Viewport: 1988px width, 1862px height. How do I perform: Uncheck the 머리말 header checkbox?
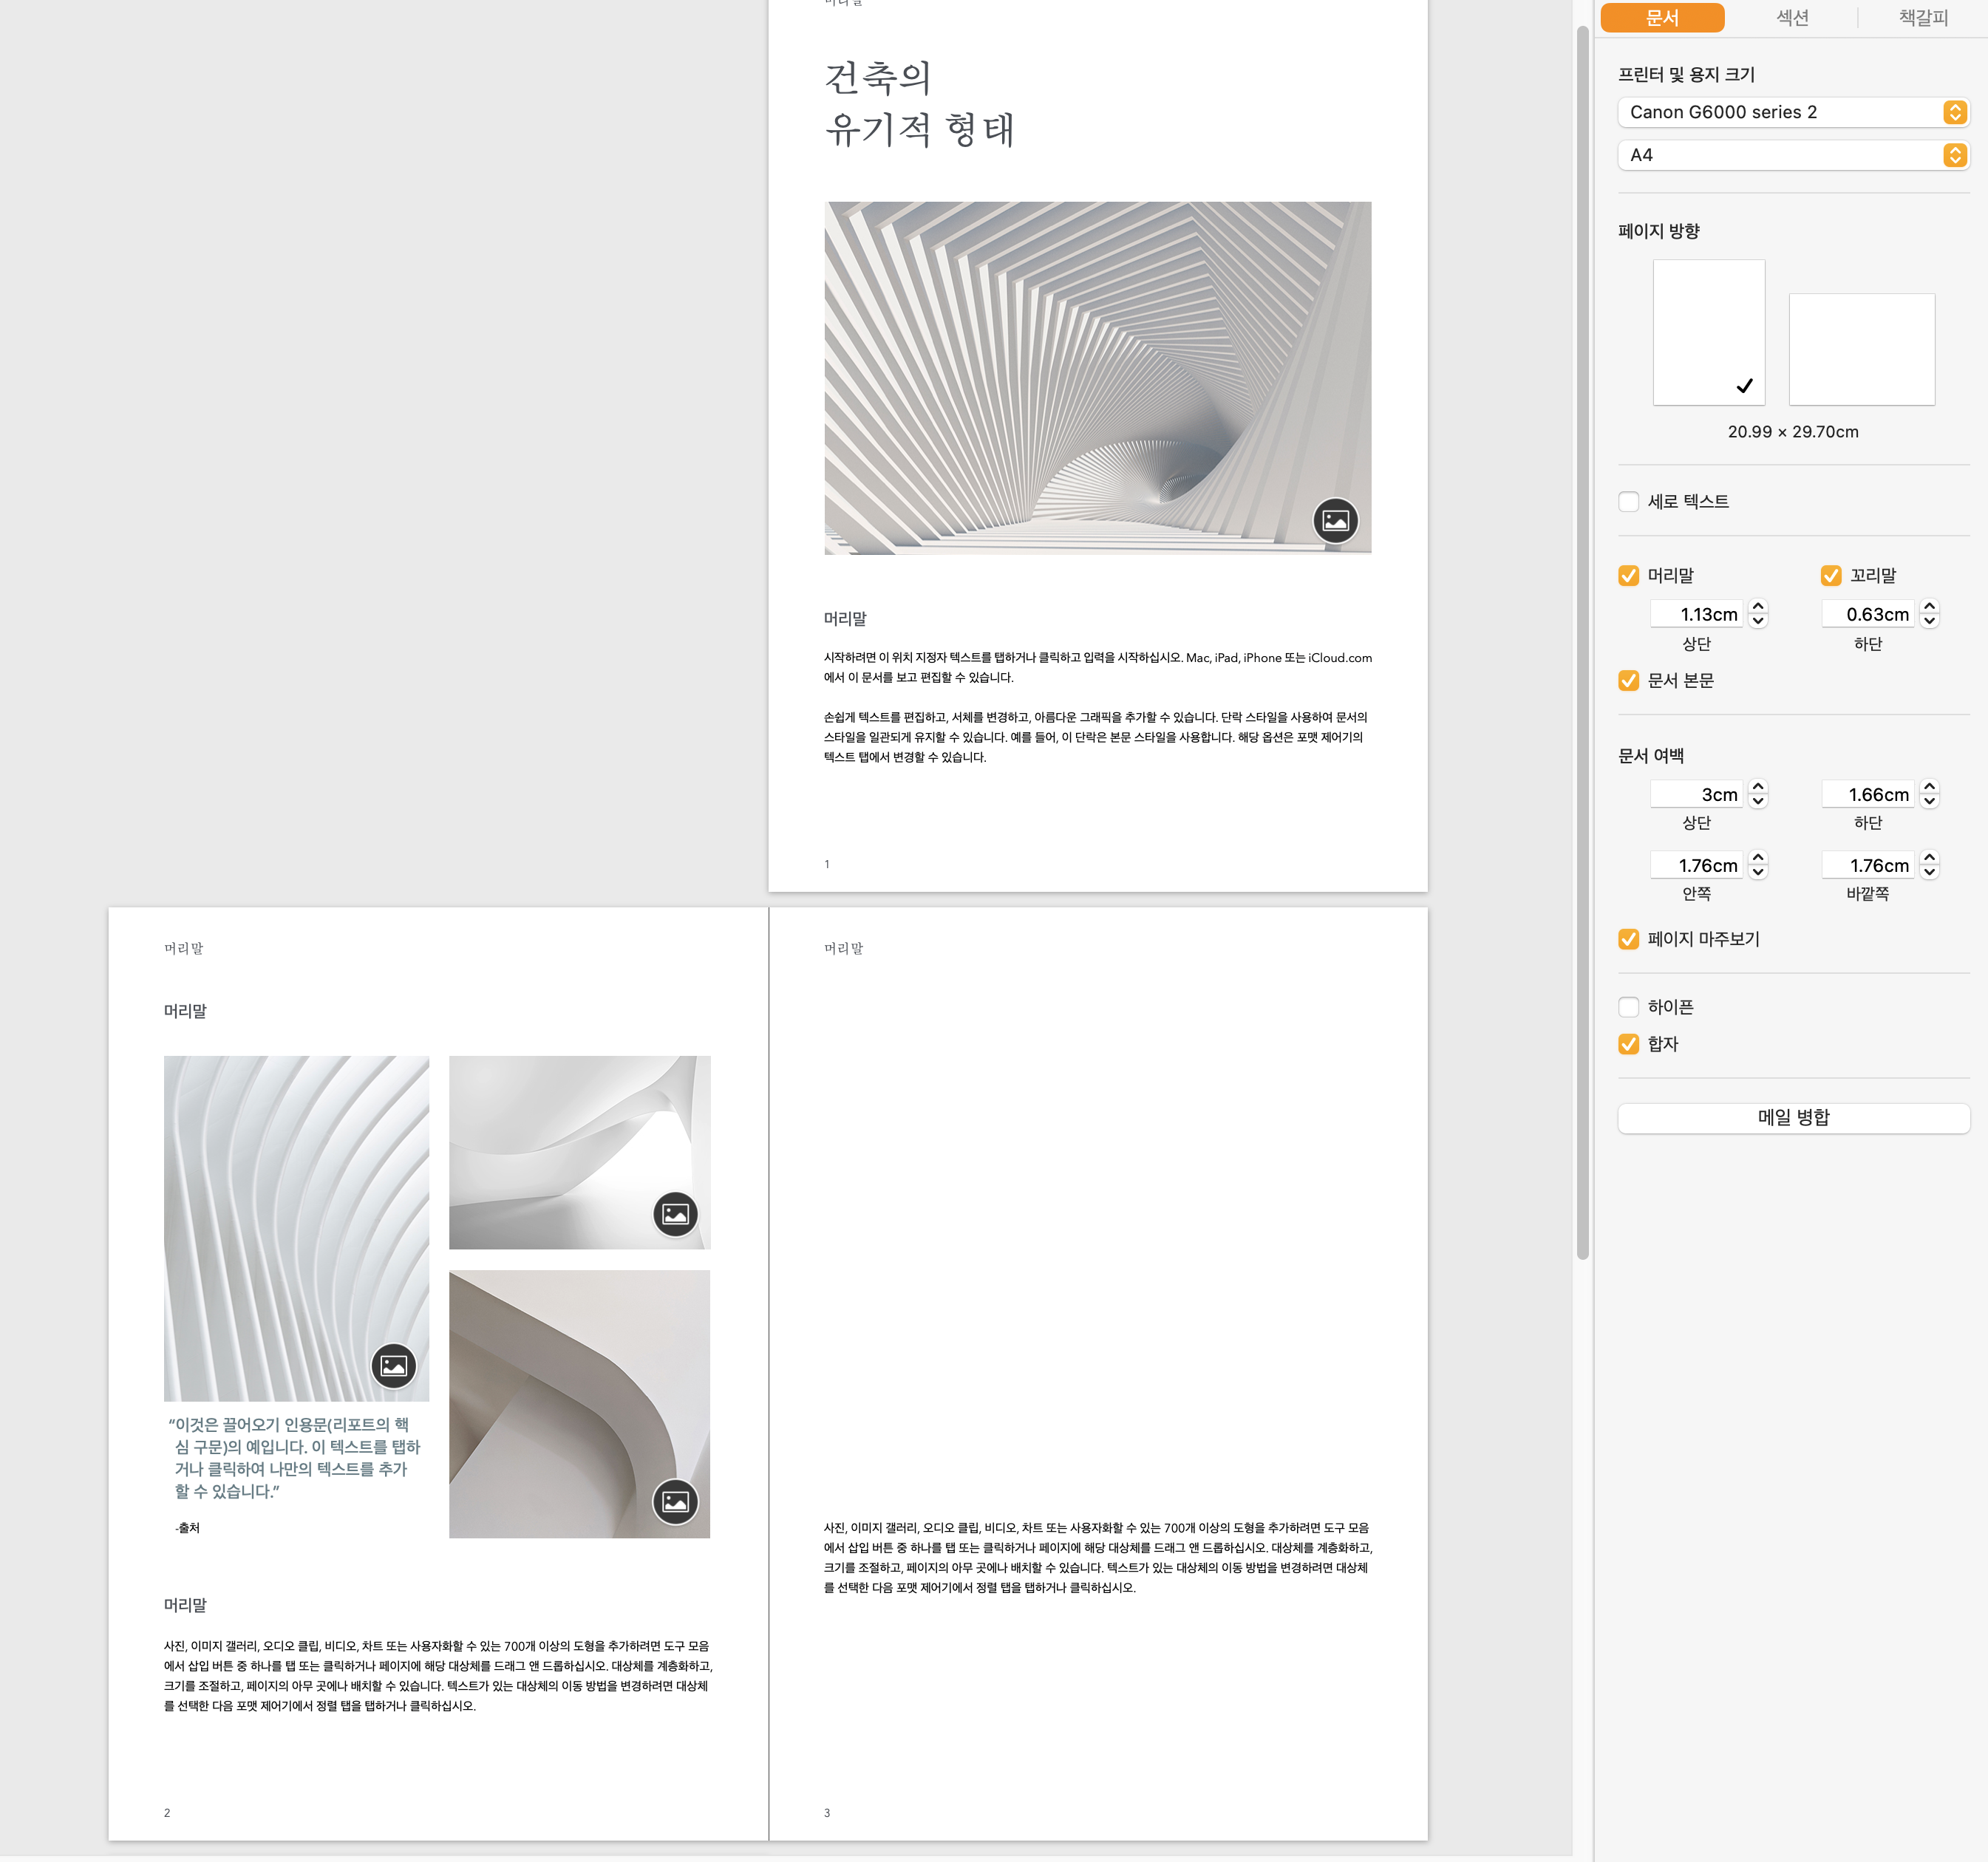coord(1628,575)
